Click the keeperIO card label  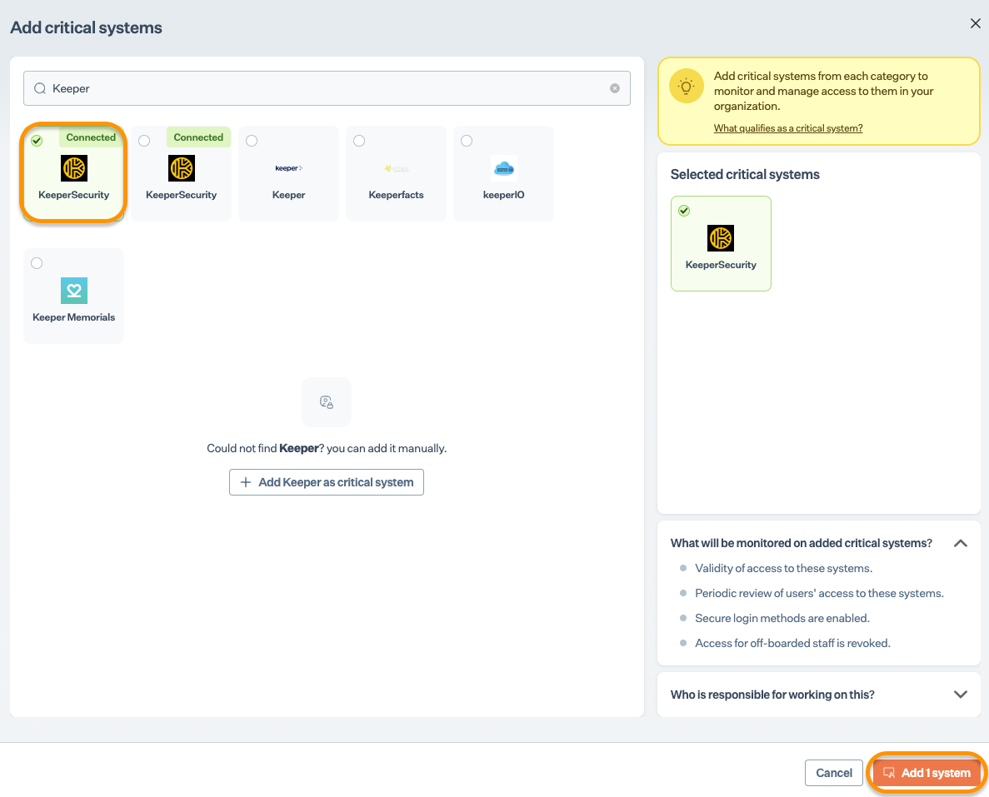(x=504, y=195)
